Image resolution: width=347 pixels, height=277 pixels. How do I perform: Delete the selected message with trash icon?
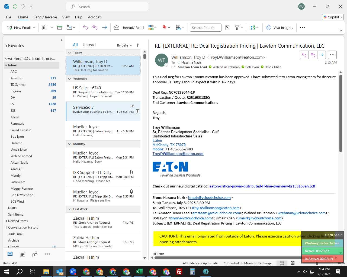point(44,28)
